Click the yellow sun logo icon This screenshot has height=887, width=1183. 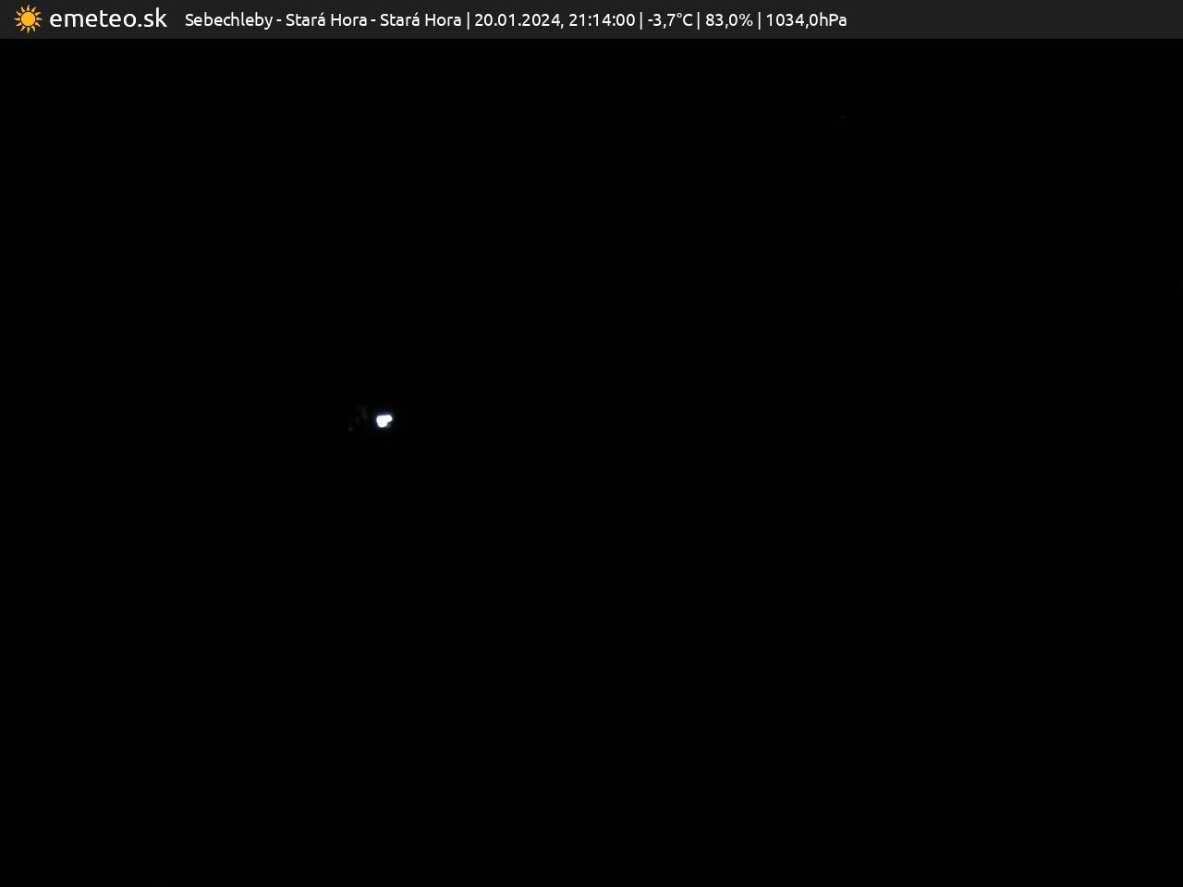28,19
